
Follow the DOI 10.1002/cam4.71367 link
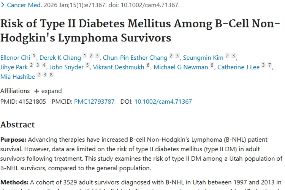[x=163, y=102]
